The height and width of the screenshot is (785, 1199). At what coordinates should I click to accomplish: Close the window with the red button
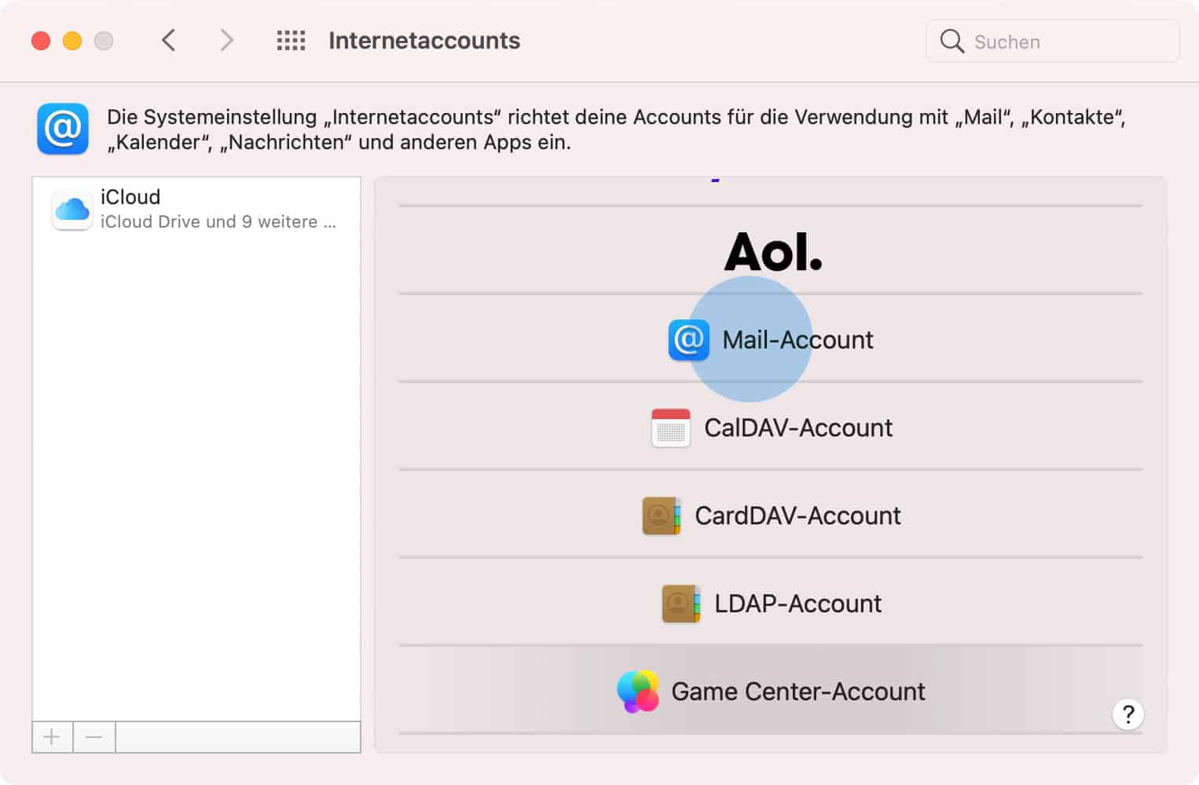41,41
